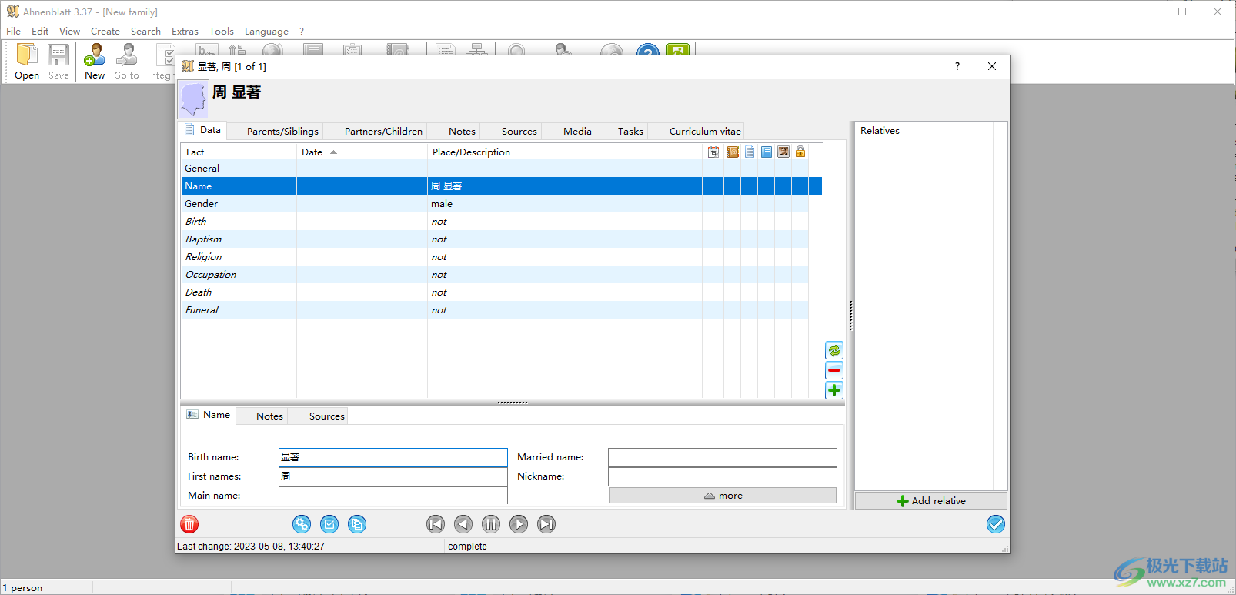
Task: Sort facts by the Date column header
Action: [x=362, y=152]
